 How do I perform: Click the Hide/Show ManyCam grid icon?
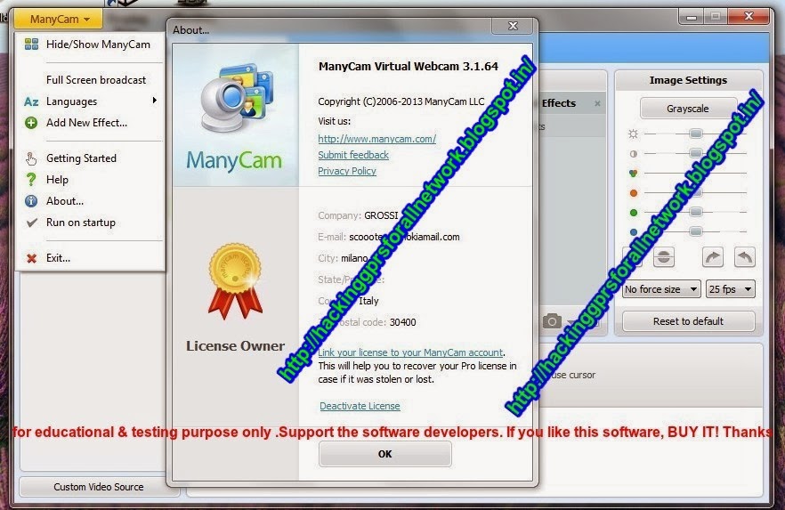pos(31,44)
